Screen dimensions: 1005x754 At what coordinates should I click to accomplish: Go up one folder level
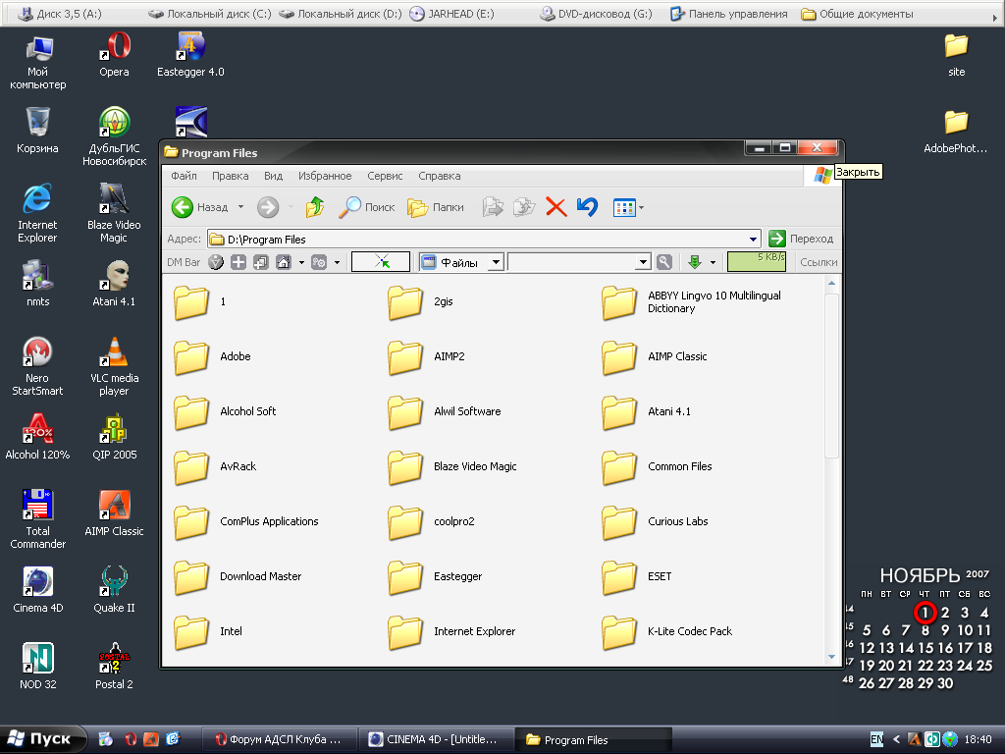[x=315, y=207]
